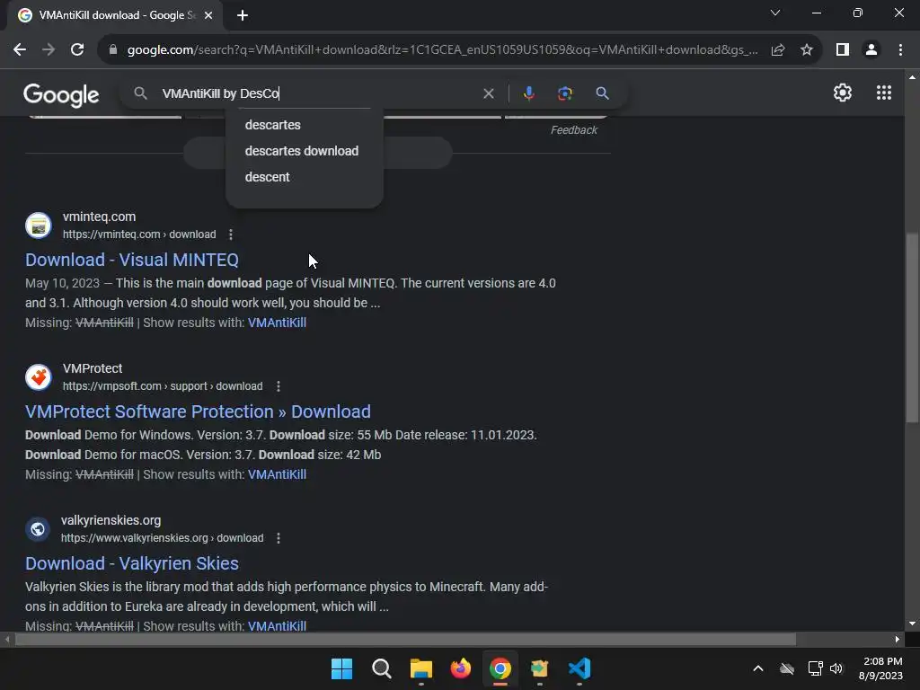Click the horizontal scrollbar thumb
Image resolution: width=920 pixels, height=690 pixels.
click(405, 639)
